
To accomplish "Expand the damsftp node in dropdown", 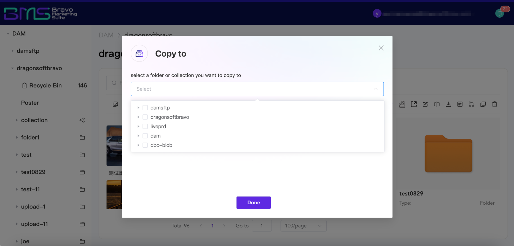I will [x=138, y=108].
